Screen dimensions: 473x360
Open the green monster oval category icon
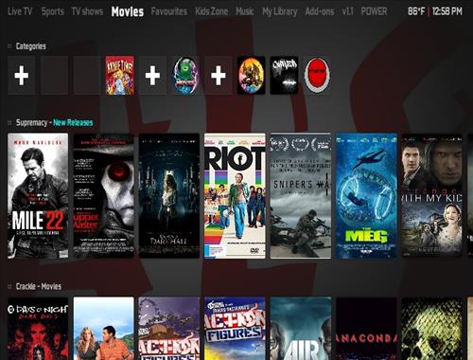tap(185, 76)
